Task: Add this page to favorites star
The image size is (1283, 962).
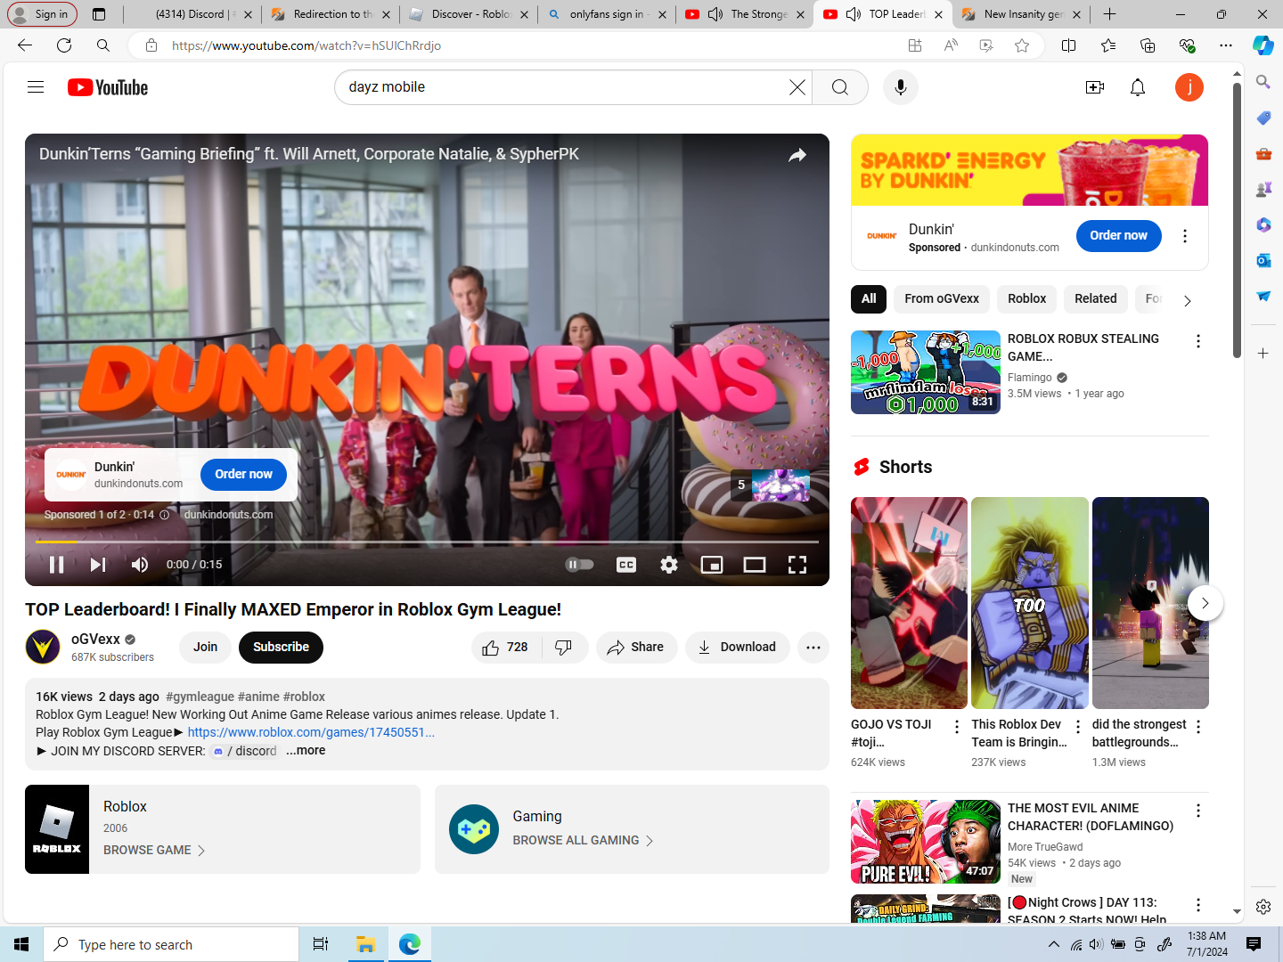Action: pyautogui.click(x=1022, y=45)
